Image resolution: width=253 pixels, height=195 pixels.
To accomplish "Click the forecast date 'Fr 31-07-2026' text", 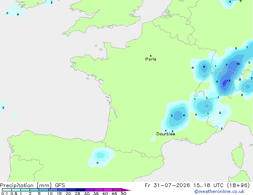I will pyautogui.click(x=167, y=185).
